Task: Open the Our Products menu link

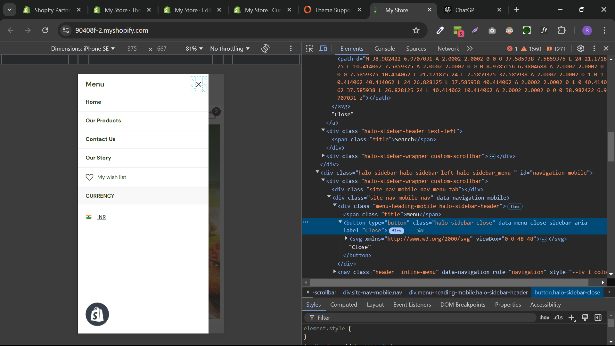Action: (x=103, y=120)
